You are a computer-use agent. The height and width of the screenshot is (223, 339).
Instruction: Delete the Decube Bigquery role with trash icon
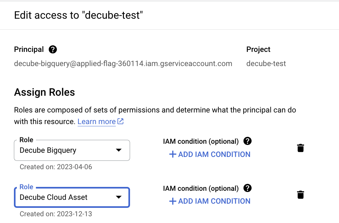pos(301,148)
